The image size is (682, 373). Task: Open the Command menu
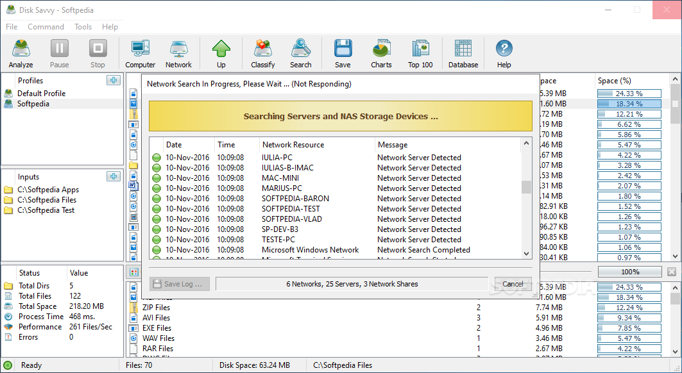pos(46,27)
